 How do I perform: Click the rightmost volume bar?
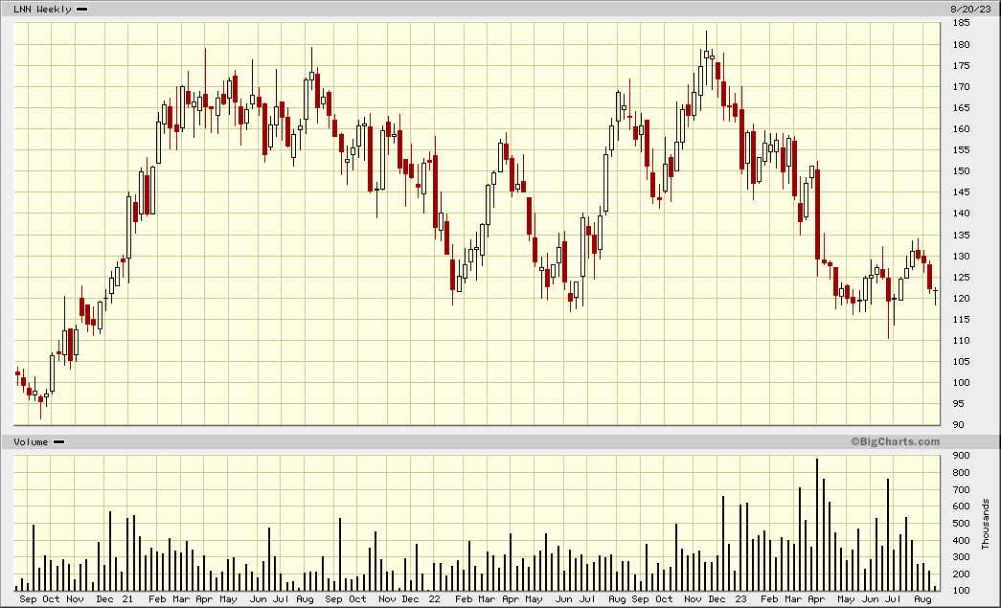[x=935, y=589]
